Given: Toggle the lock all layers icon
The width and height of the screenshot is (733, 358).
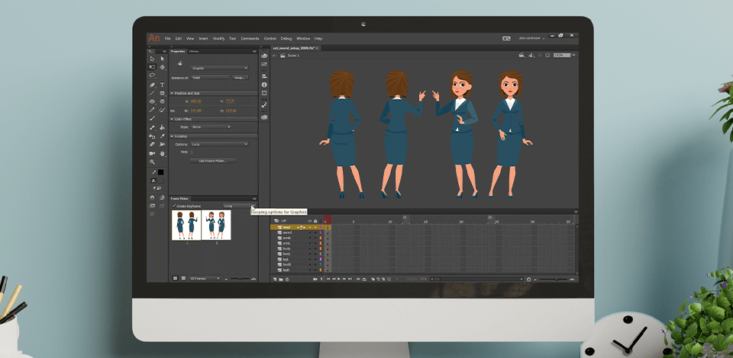Looking at the screenshot, I should [315, 221].
